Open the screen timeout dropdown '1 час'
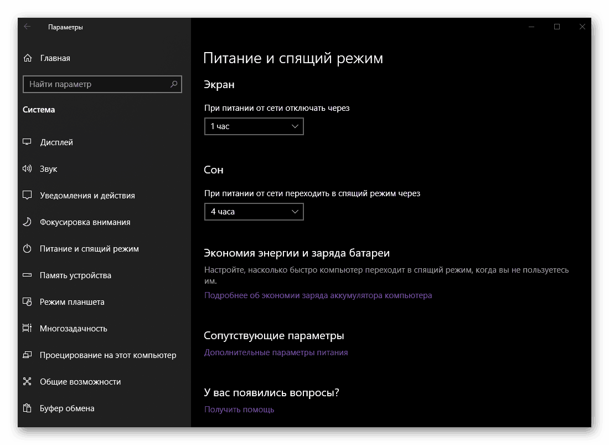Viewport: 609px width, 445px height. tap(254, 126)
